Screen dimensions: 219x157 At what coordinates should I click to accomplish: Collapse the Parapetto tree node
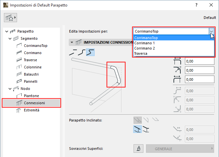pos(6,31)
